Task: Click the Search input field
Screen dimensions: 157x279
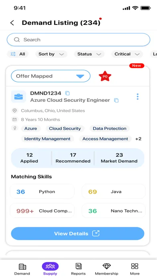Action: pyautogui.click(x=78, y=40)
